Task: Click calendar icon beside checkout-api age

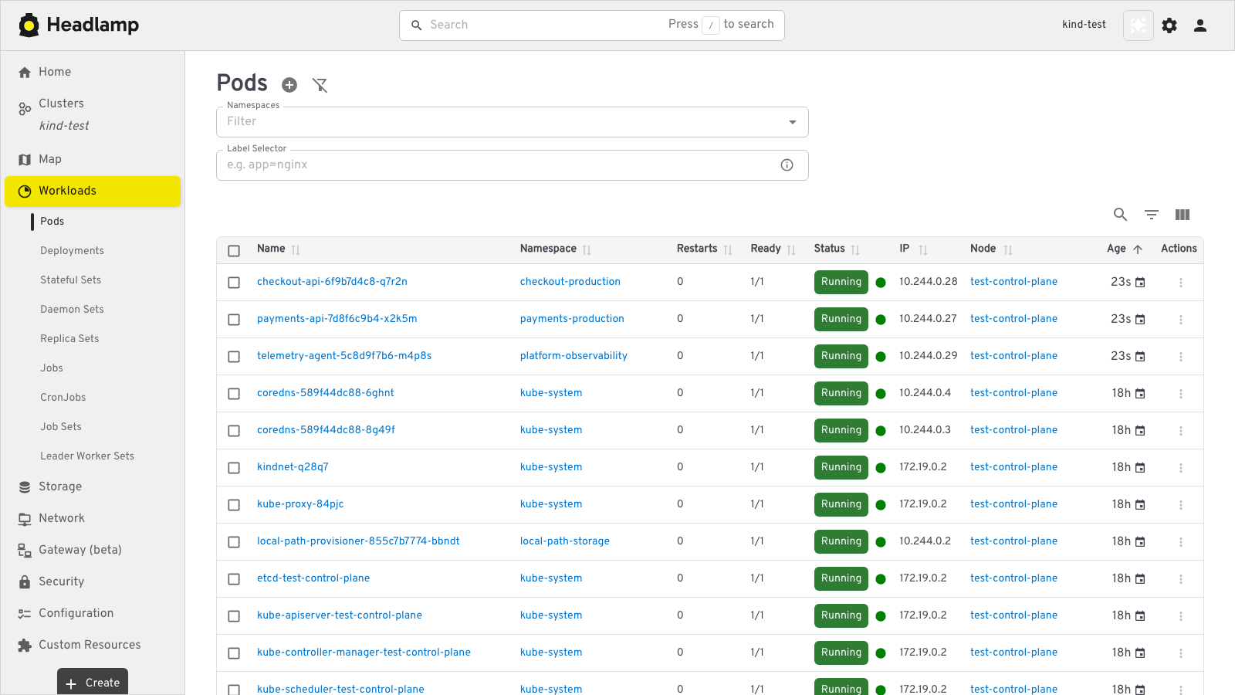Action: [x=1140, y=283]
